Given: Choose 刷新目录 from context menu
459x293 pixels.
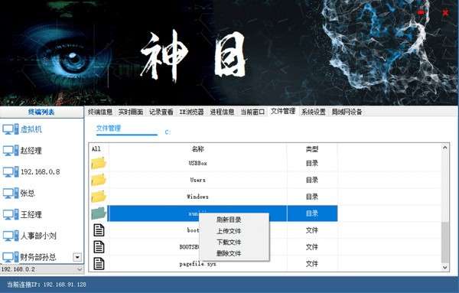Looking at the screenshot, I should 229,220.
